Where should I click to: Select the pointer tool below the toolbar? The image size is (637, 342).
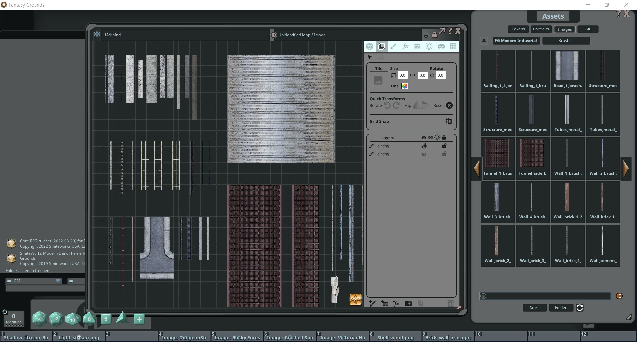[x=370, y=57]
